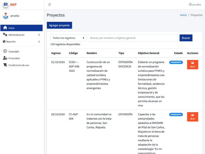
Task: Click the hamburger menu toggle icon
Action: click(49, 4)
